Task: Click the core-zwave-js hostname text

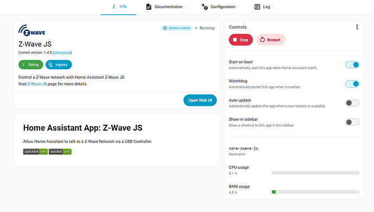Action: pos(243,149)
